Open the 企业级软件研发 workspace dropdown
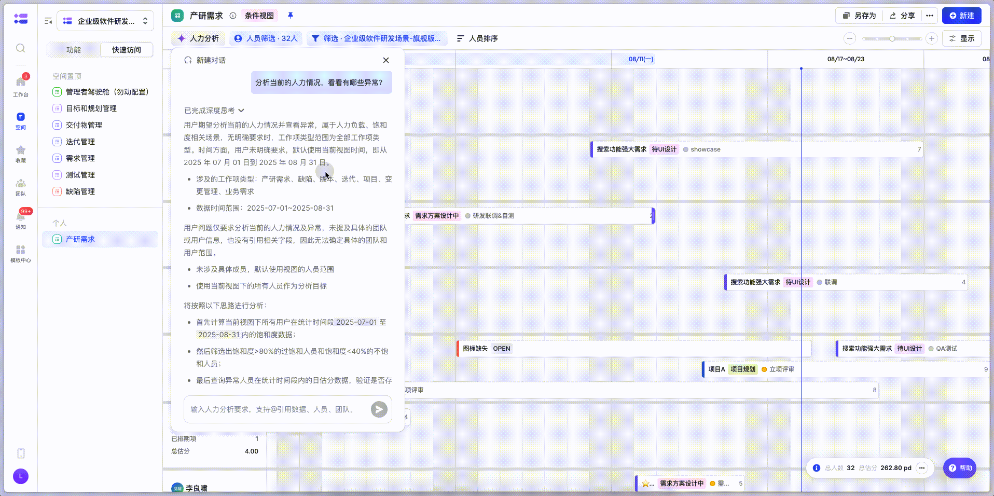This screenshot has width=994, height=496. [x=105, y=21]
